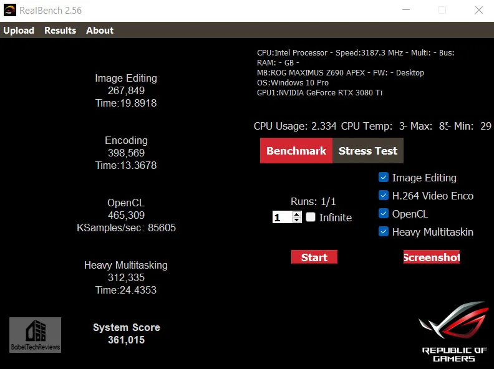Uncheck the H.264 Video Encoding checkbox
Image resolution: width=494 pixels, height=369 pixels.
pyautogui.click(x=384, y=196)
